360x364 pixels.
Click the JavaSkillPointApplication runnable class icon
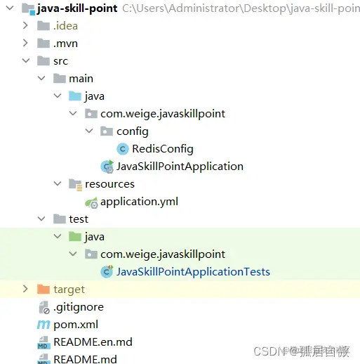point(107,167)
